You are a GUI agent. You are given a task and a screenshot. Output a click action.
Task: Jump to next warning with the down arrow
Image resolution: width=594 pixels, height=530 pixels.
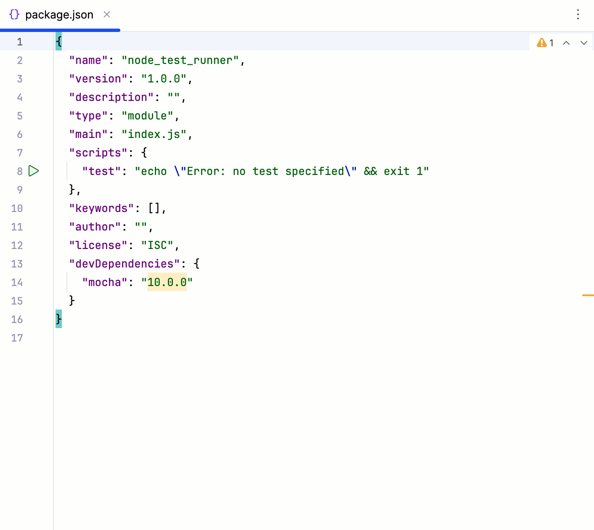coord(584,42)
